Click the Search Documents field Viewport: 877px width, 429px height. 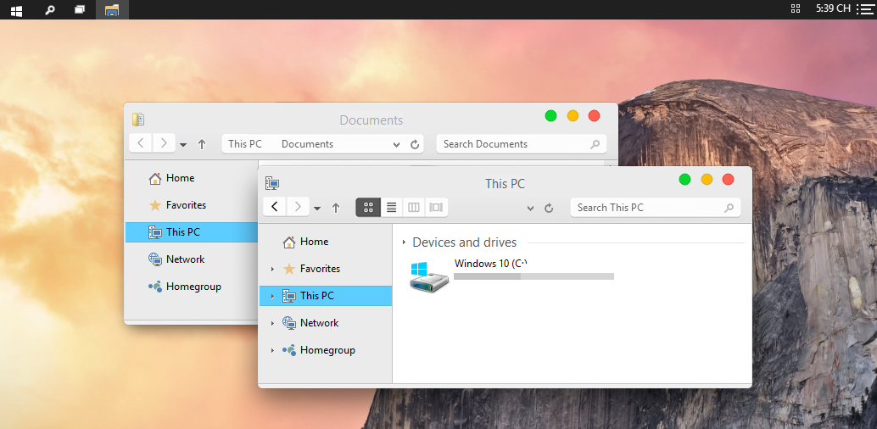[x=522, y=144]
